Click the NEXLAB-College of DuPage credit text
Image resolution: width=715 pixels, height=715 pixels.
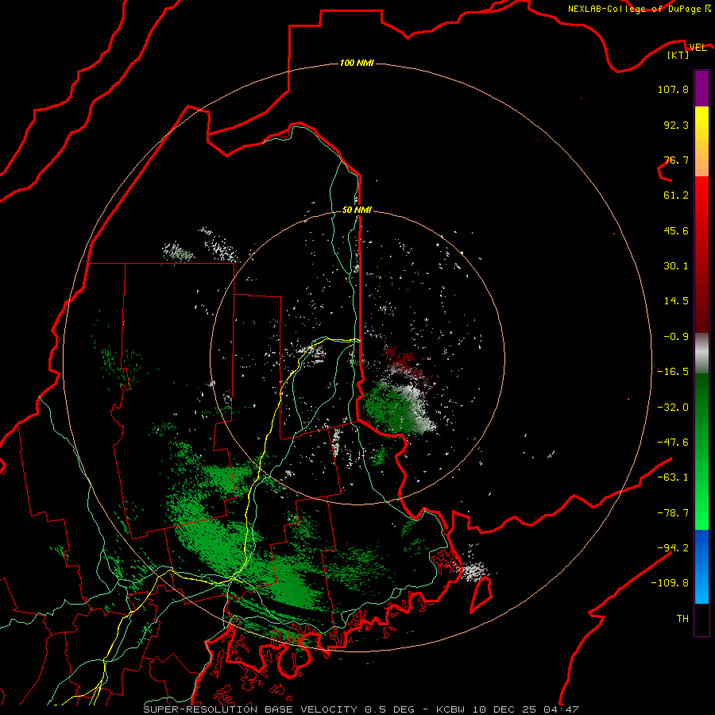634,9
